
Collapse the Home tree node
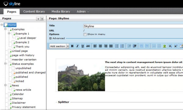click(2, 25)
